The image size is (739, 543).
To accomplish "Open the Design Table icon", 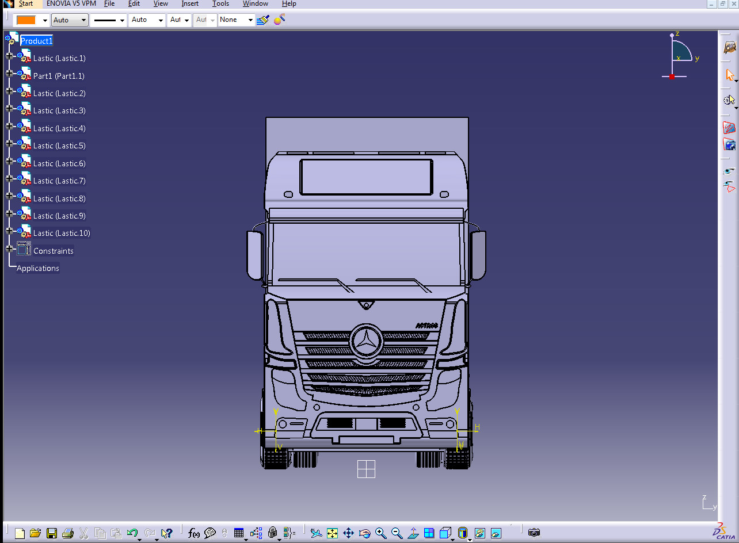I will pyautogui.click(x=239, y=533).
